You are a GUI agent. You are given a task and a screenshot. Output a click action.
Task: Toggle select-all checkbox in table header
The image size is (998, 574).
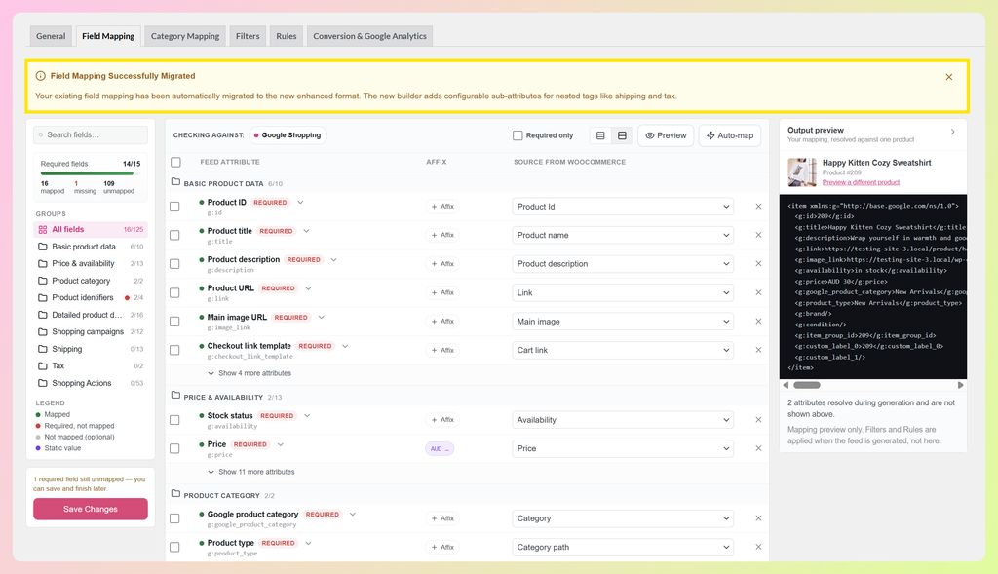click(175, 163)
